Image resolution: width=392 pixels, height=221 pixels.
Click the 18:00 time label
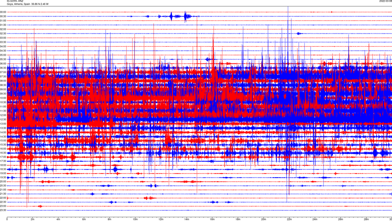pos(3,165)
